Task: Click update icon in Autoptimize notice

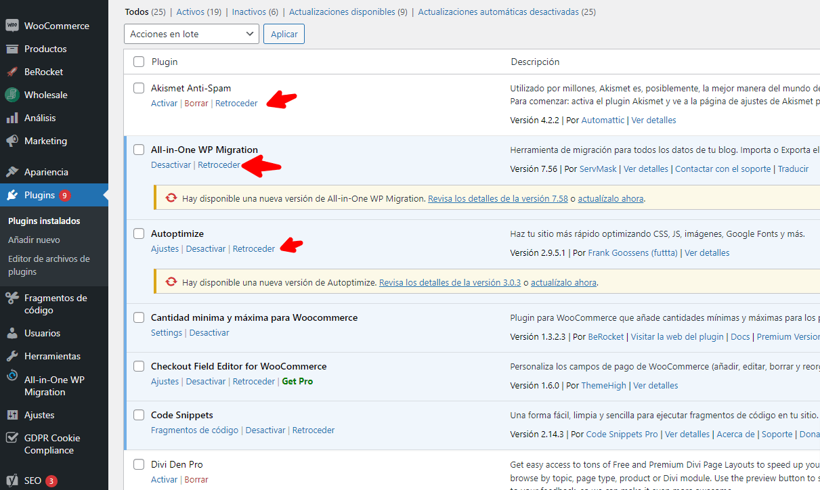Action: (x=171, y=282)
